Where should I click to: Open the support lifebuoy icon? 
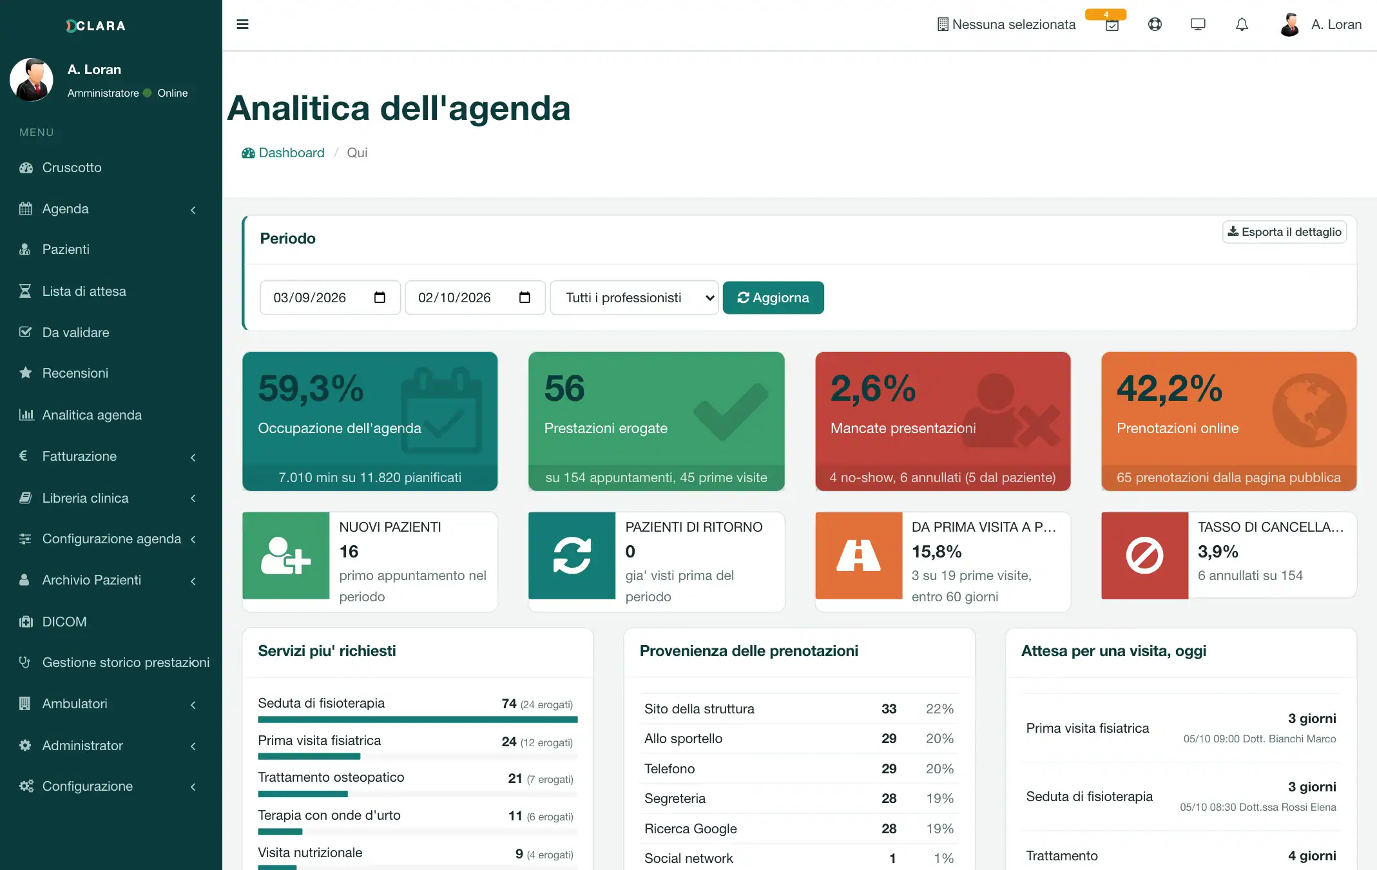coord(1155,24)
